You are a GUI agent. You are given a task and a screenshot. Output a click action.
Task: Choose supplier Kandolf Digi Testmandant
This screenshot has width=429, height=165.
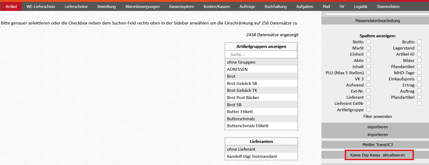(252, 156)
